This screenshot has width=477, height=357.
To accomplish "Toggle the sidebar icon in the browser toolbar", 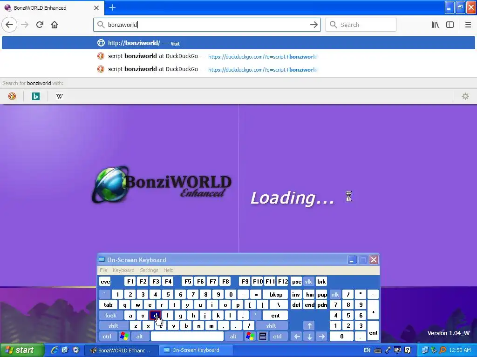I will tap(450, 25).
